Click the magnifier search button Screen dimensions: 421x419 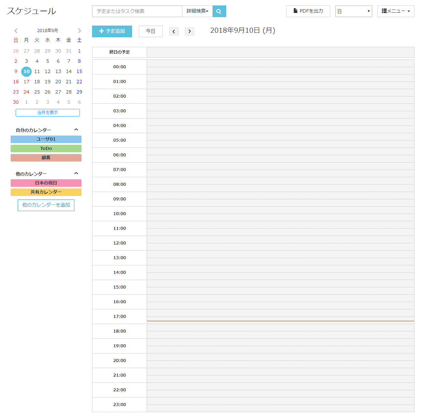tap(219, 11)
